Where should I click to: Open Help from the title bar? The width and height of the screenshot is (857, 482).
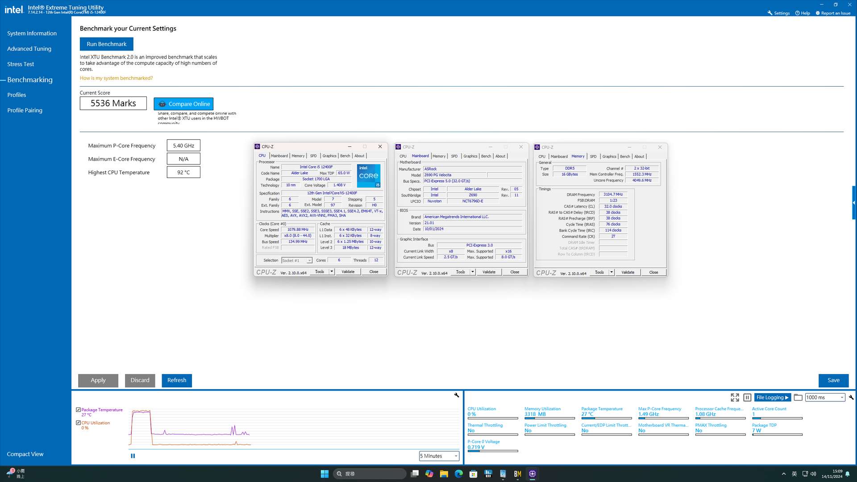click(x=803, y=13)
